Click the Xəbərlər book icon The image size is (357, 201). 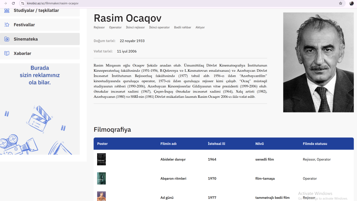coord(7,53)
